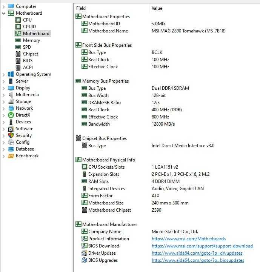Expand the Multimedia tree node
The width and height of the screenshot is (260, 272).
[3, 95]
